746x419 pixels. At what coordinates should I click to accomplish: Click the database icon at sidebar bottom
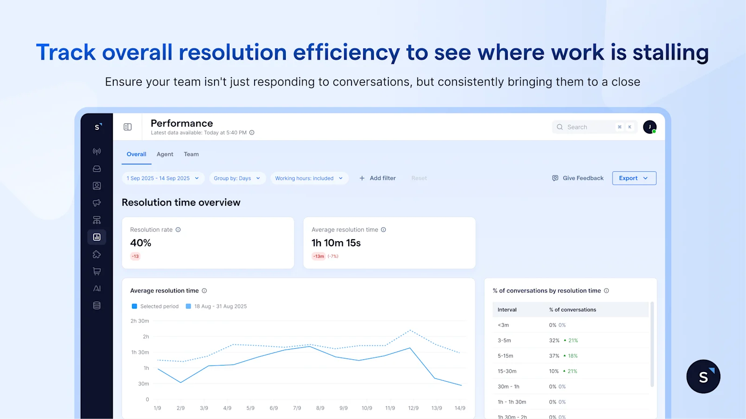point(97,305)
